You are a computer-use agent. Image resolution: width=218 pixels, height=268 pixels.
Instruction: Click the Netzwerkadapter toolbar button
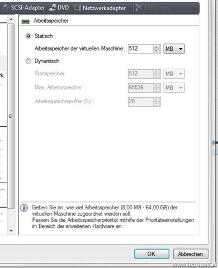click(99, 8)
